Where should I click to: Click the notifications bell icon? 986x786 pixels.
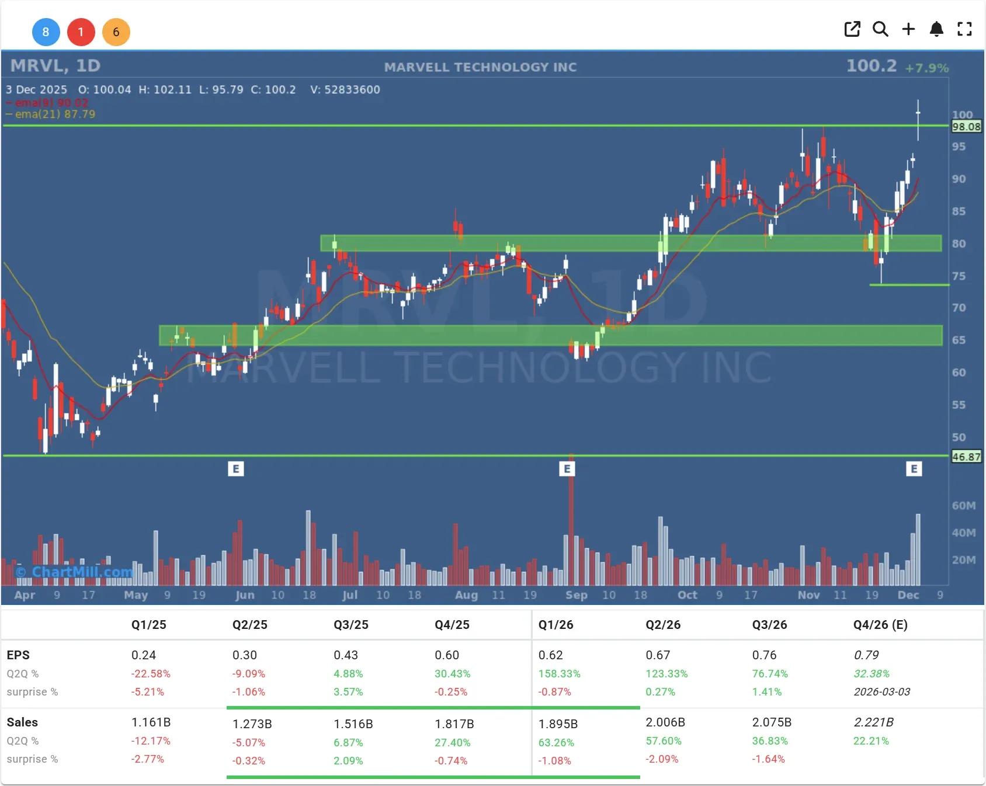point(936,29)
